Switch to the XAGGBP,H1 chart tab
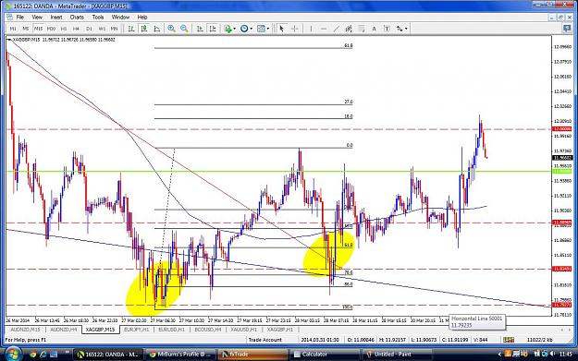The width and height of the screenshot is (578, 361). 280,330
